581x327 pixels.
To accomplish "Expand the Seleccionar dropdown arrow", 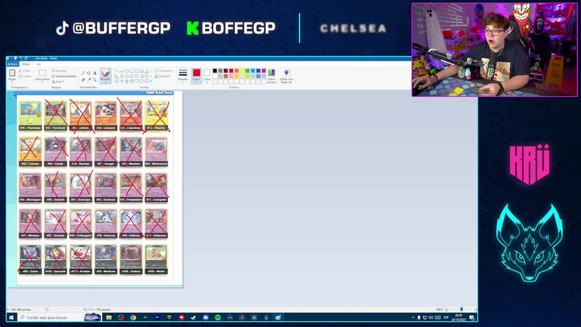I will coord(42,82).
